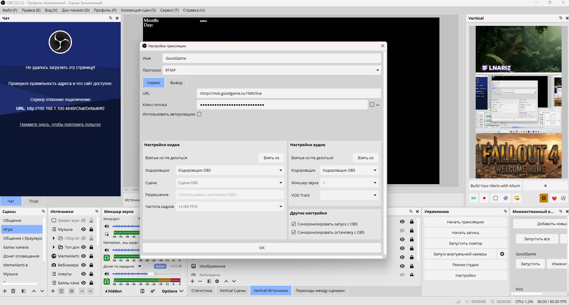Enable Использовать авторизацию checkbox
The width and height of the screenshot is (569, 305).
pos(199,114)
